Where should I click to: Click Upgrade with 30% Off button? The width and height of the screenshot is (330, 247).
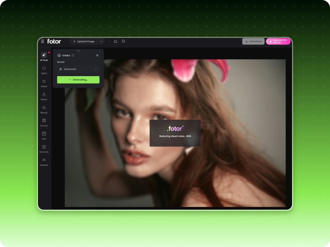click(x=278, y=41)
